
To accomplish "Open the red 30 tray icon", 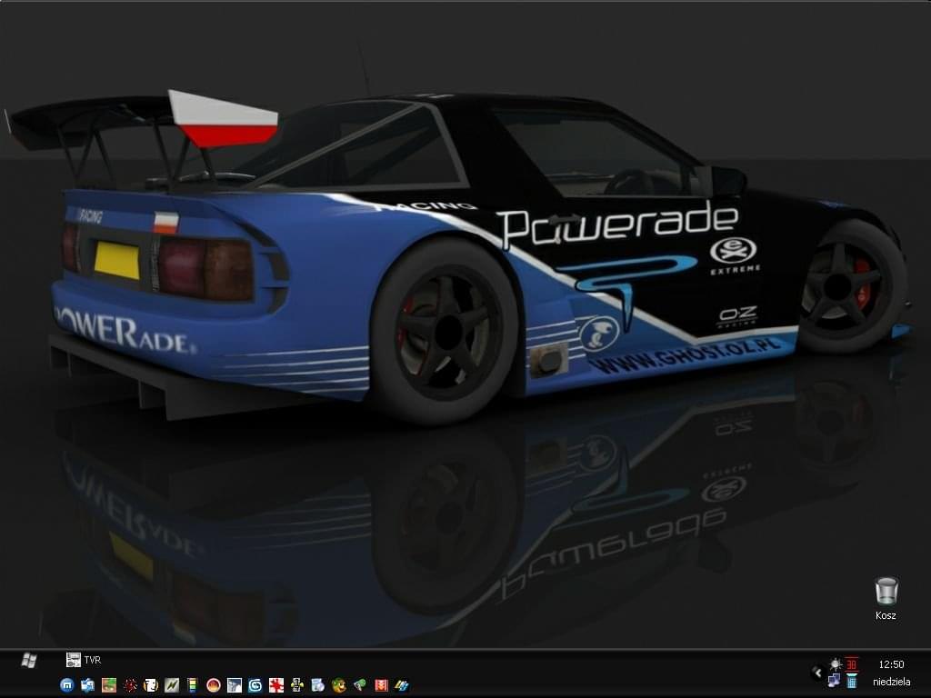I will [852, 664].
